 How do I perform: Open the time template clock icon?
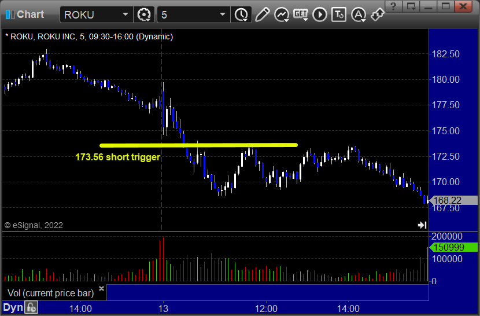click(241, 14)
